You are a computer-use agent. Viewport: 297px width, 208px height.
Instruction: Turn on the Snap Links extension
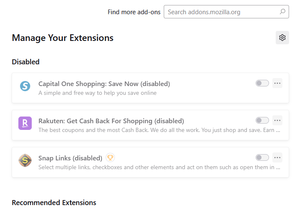(262, 157)
